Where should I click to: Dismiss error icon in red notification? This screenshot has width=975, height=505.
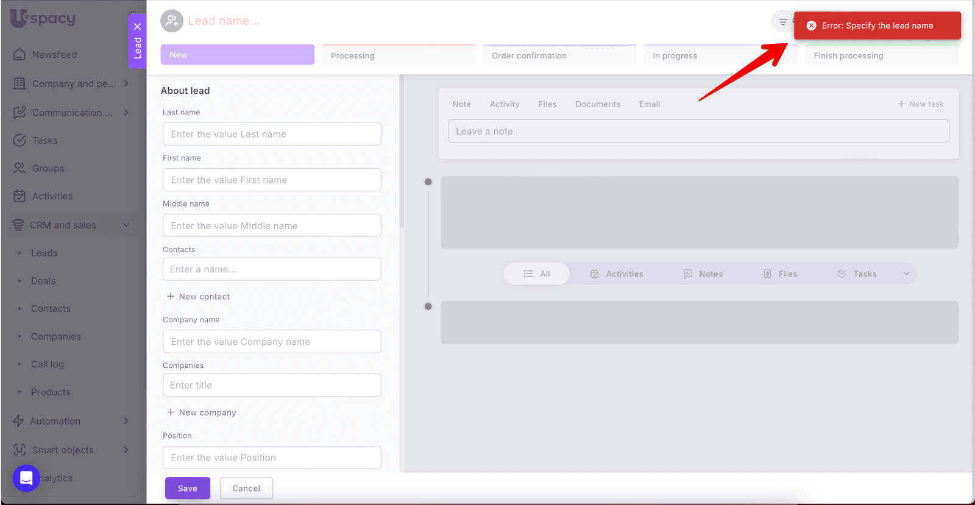point(811,26)
